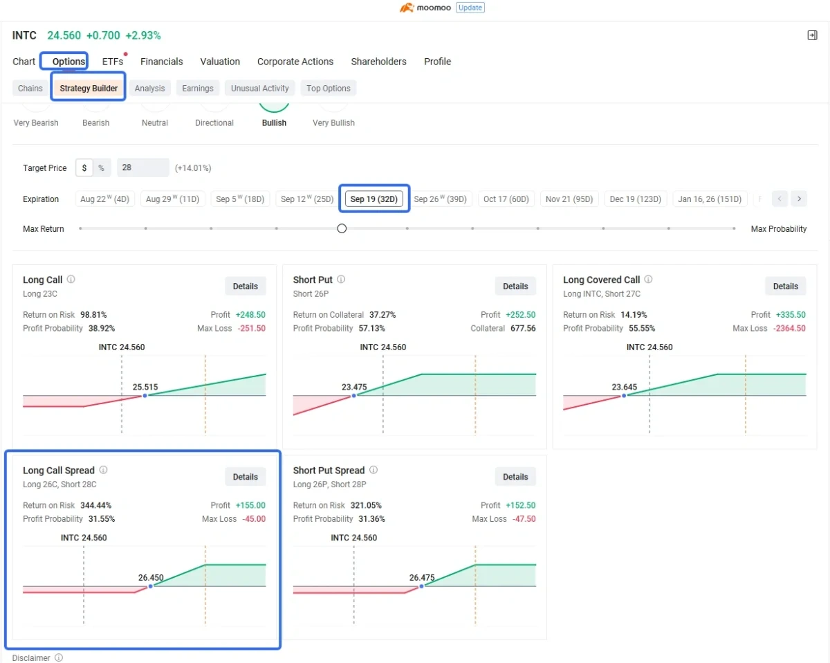This screenshot has height=663, width=830.
Task: Open info icon next to Long Covered Call
Action: tap(648, 280)
